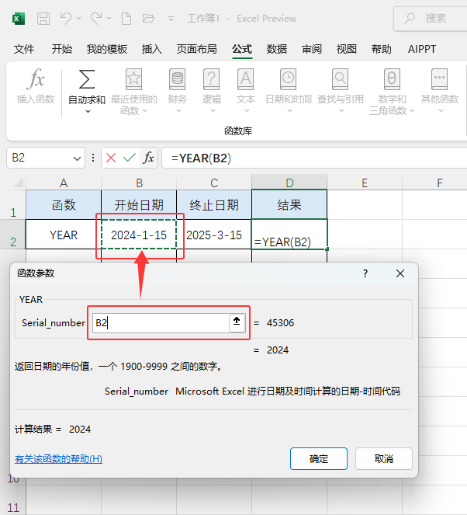Viewport: 467px width, 515px height.
Task: Select column E header
Action: (365, 183)
